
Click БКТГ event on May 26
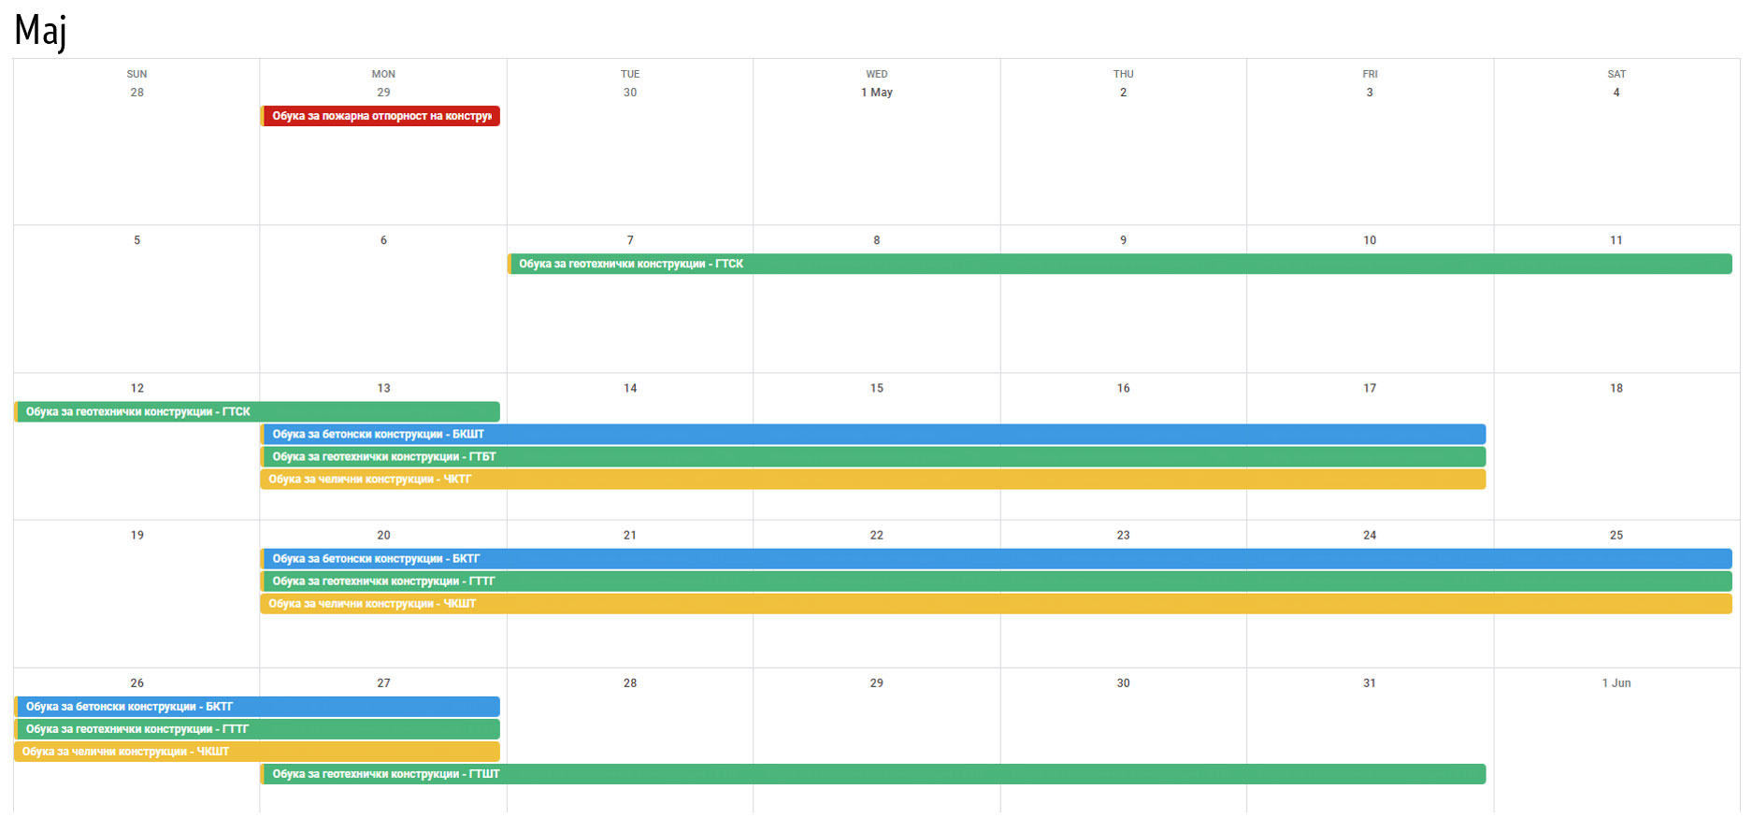tap(257, 707)
